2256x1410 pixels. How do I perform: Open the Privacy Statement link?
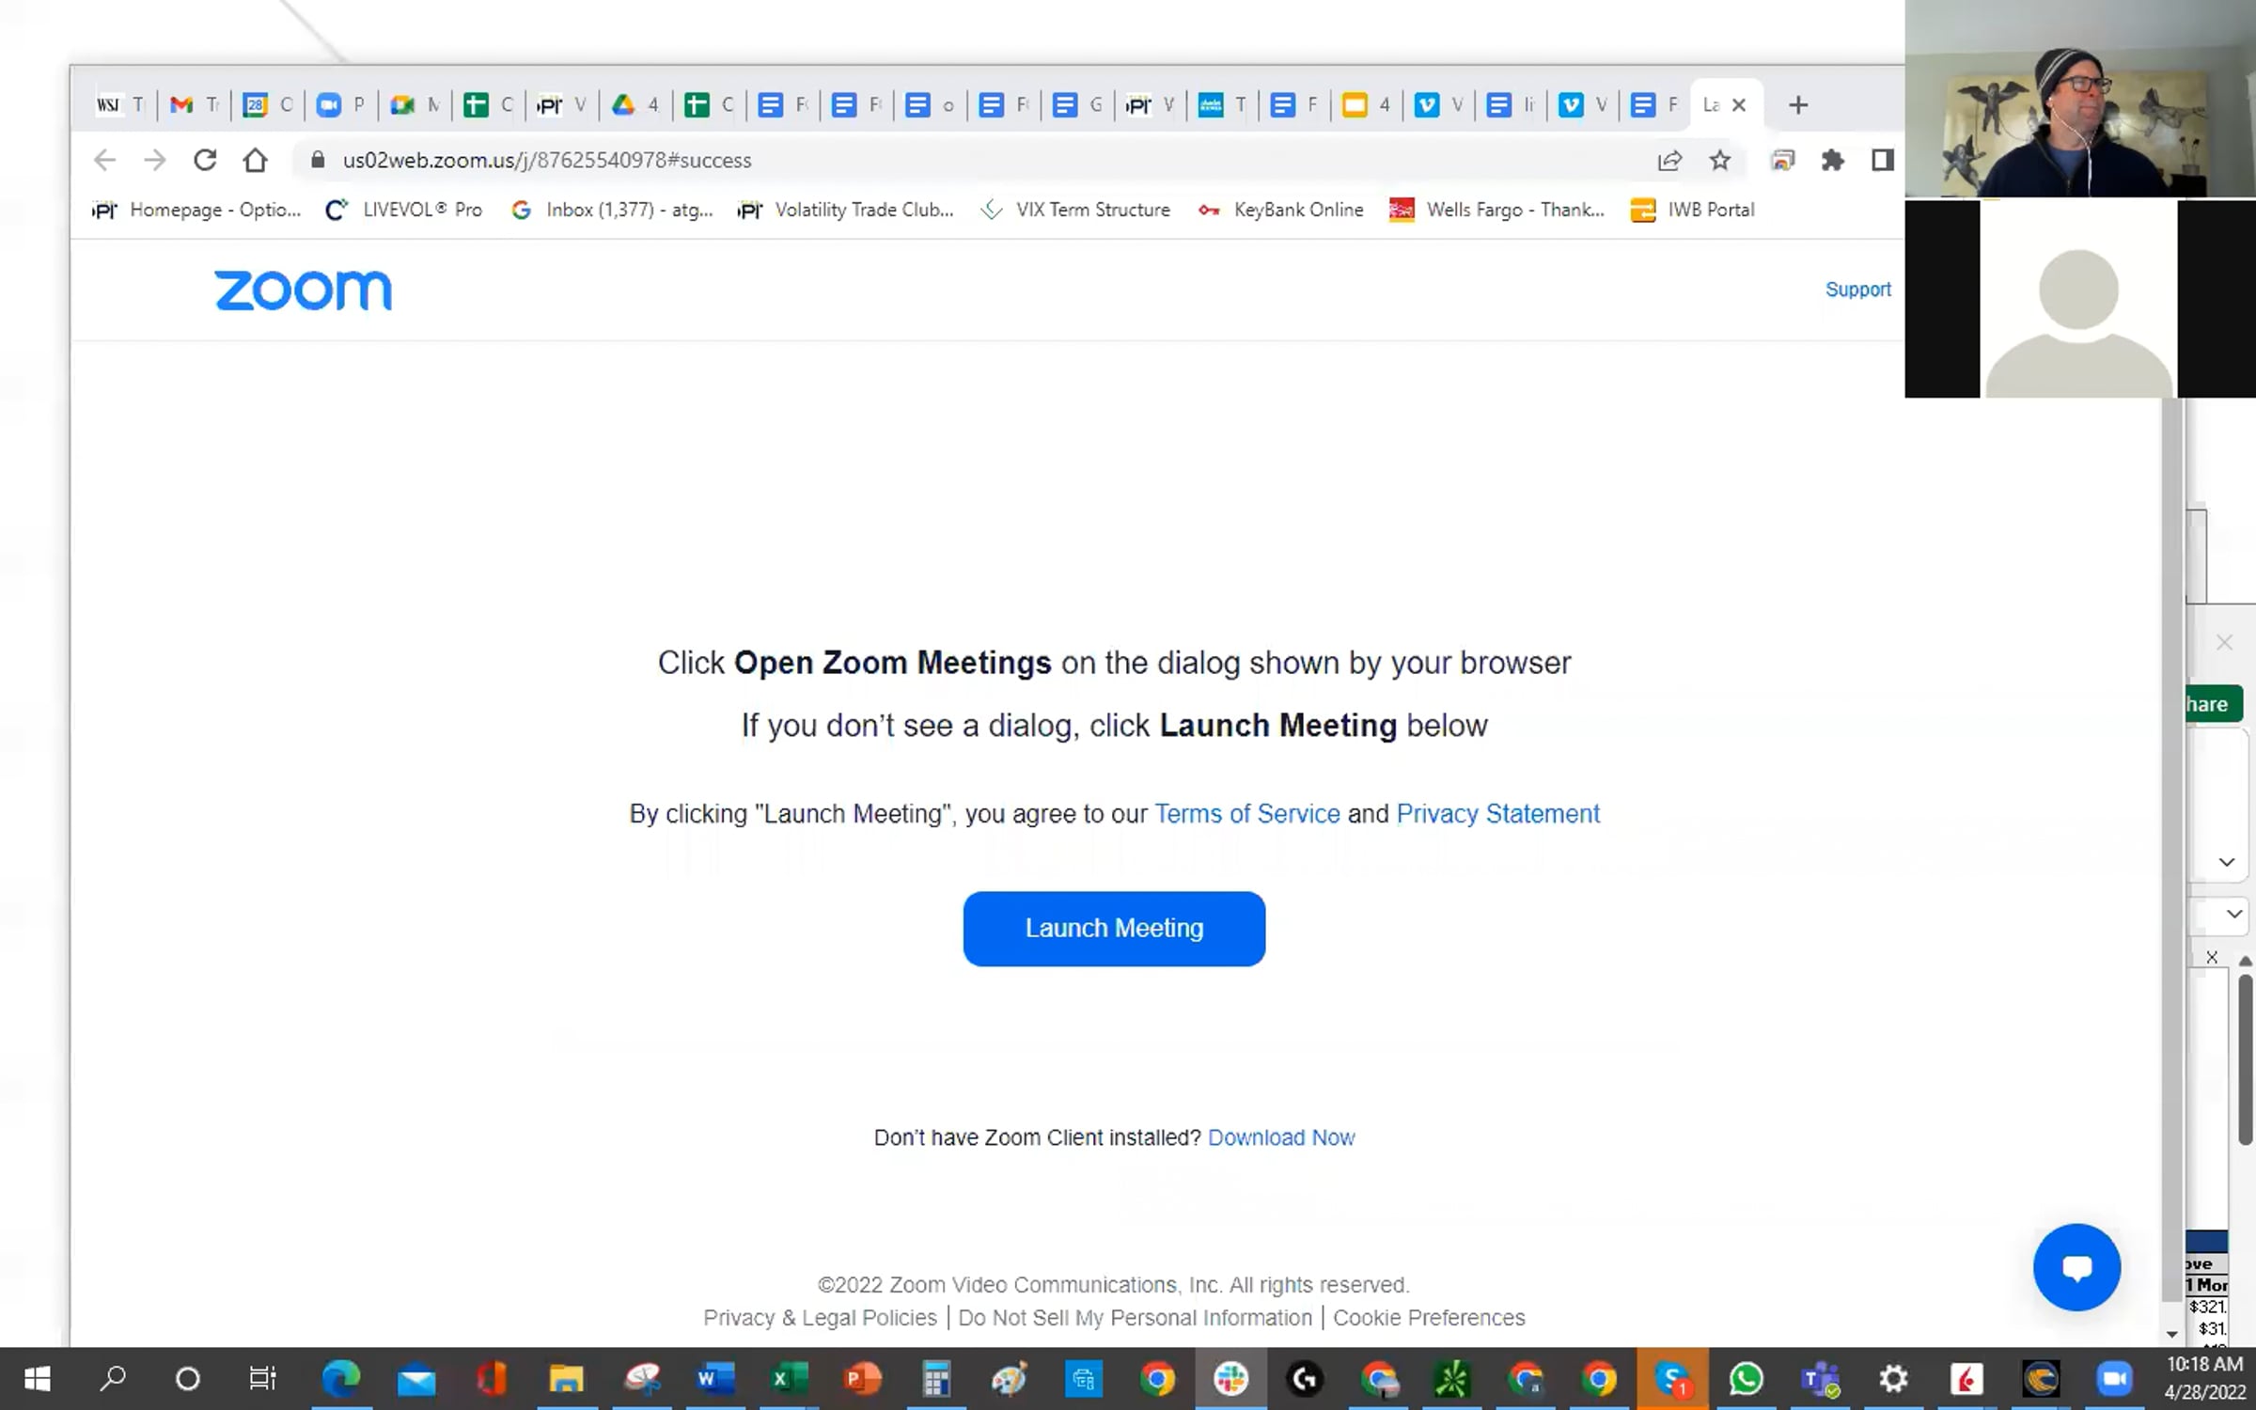(1498, 814)
